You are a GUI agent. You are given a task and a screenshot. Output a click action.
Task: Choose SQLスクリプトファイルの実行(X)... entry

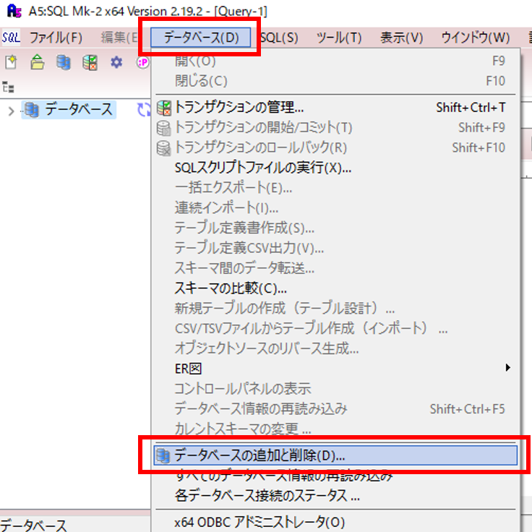point(337,168)
